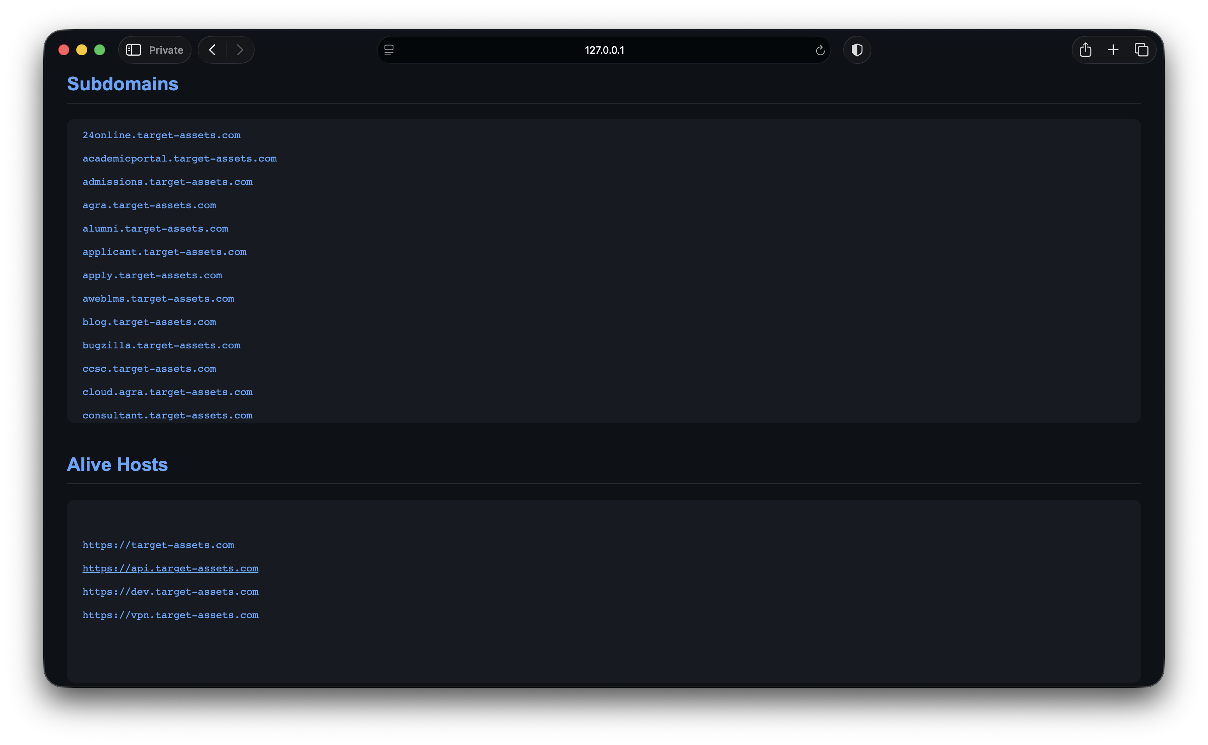Click the Subdomains section heading
Viewport: 1208px width, 745px height.
[123, 84]
